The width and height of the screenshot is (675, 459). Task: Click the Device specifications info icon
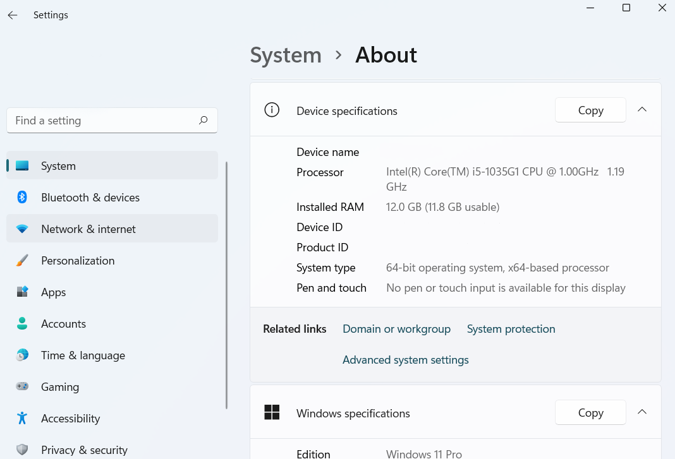coord(272,110)
